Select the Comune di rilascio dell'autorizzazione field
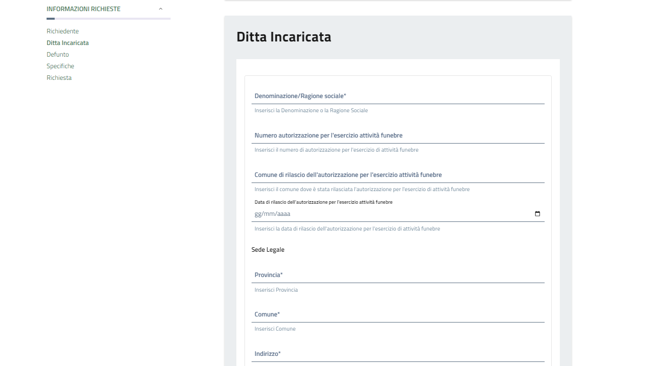Image resolution: width=658 pixels, height=366 pixels. (398, 175)
